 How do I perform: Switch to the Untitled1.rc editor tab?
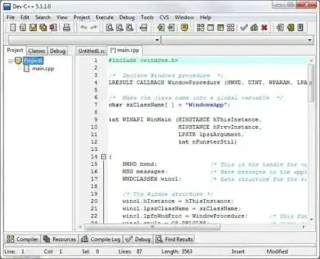(x=92, y=51)
